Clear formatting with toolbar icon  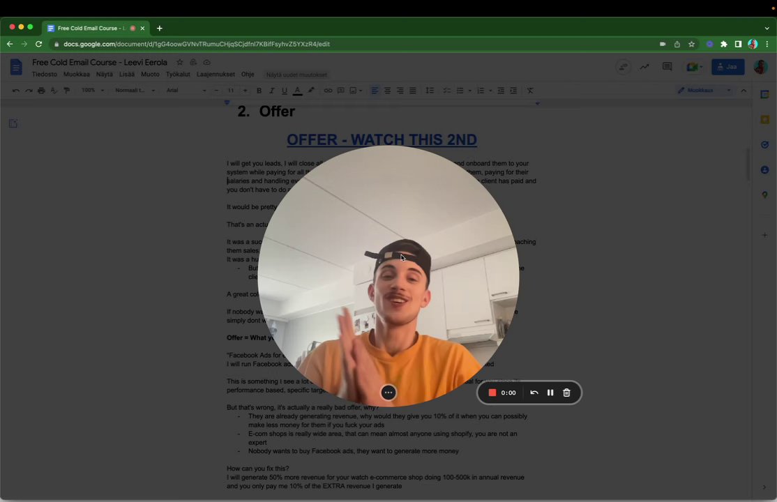pos(530,91)
